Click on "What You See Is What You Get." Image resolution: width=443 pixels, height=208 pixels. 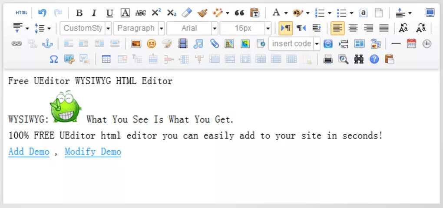pyautogui.click(x=160, y=119)
